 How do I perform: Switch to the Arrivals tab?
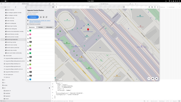click(x=40, y=27)
